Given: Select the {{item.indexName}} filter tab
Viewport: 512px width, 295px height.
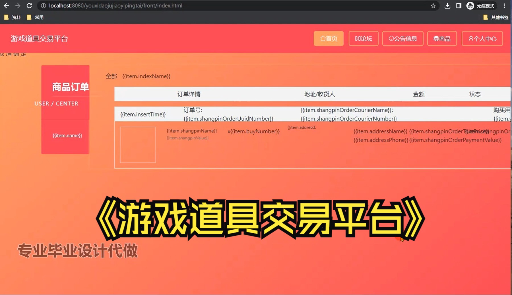Looking at the screenshot, I should (146, 76).
